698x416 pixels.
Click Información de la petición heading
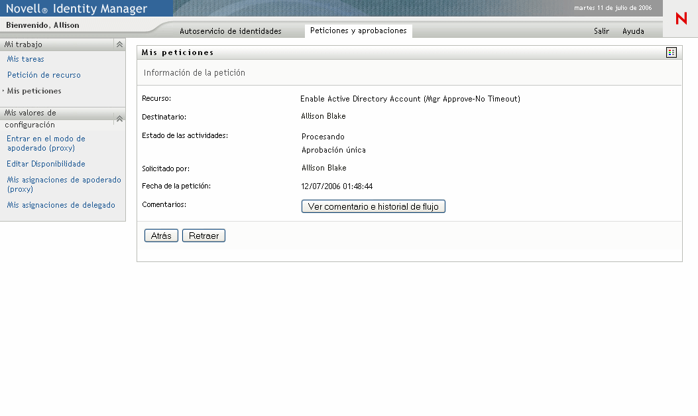194,72
